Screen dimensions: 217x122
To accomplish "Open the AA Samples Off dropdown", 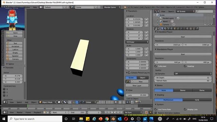I will click(193, 74).
